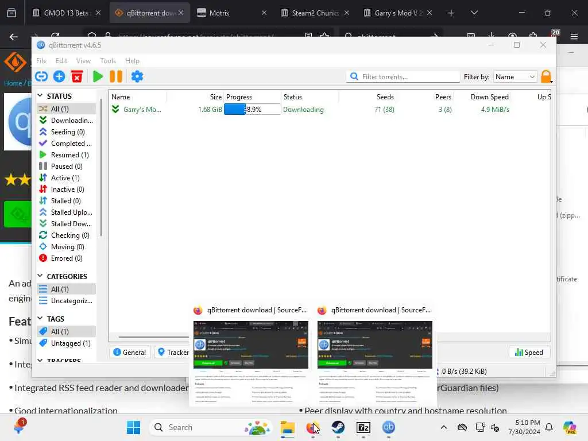Image resolution: width=588 pixels, height=441 pixels.
Task: Select the Active (1) filter
Action: 67,178
